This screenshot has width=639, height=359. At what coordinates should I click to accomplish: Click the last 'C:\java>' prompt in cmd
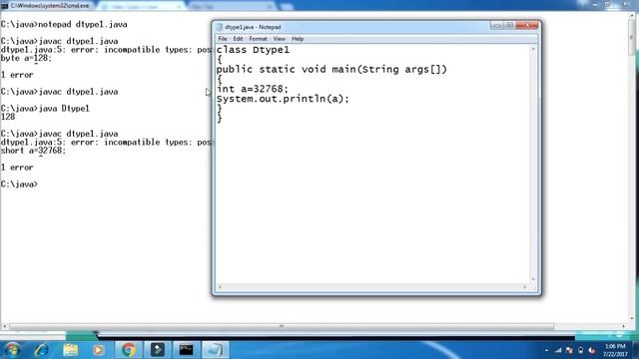19,184
